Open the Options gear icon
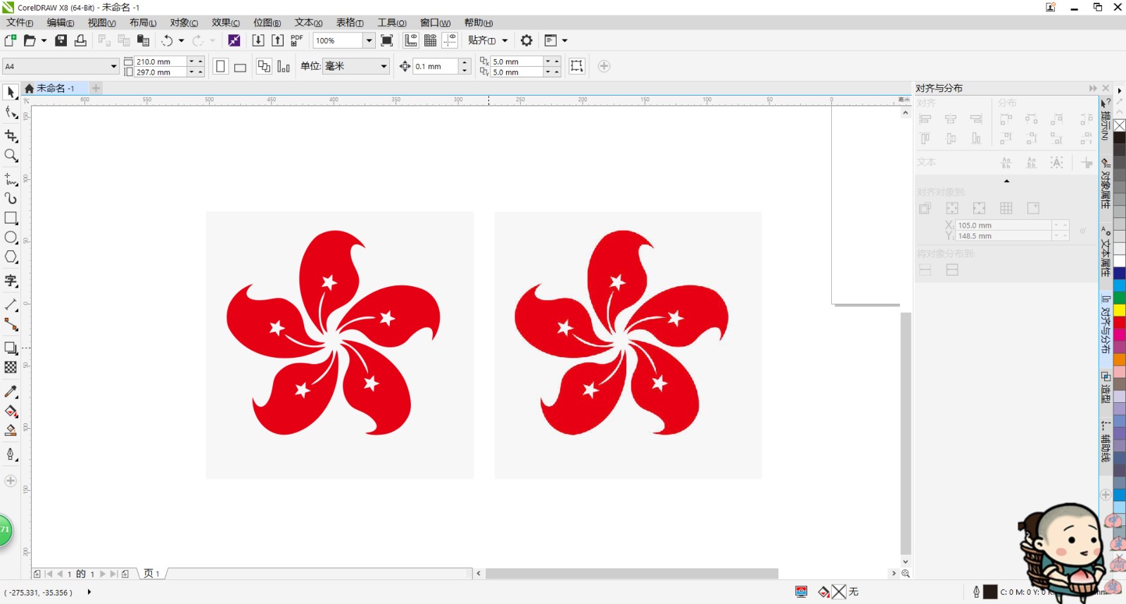 tap(526, 40)
